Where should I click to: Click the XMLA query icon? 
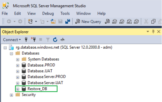[129, 22]
